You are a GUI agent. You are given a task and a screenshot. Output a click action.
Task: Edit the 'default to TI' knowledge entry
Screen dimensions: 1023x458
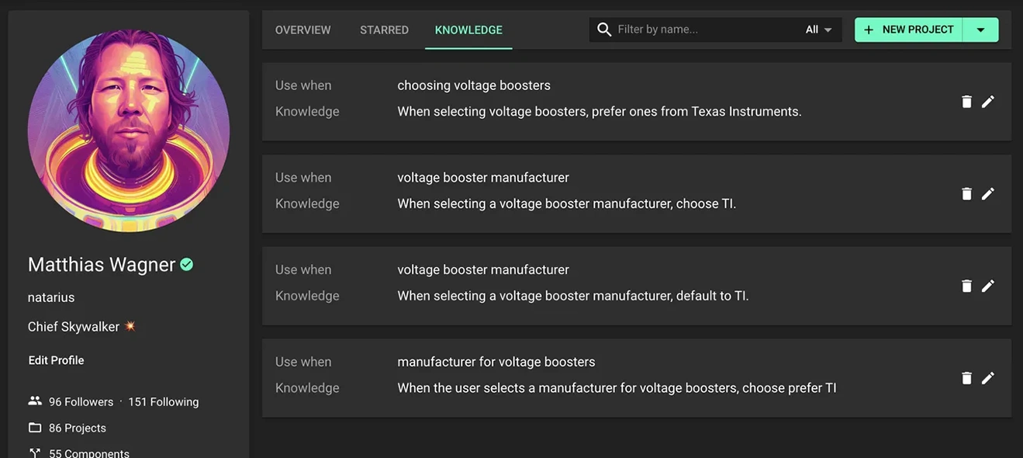[x=987, y=286]
